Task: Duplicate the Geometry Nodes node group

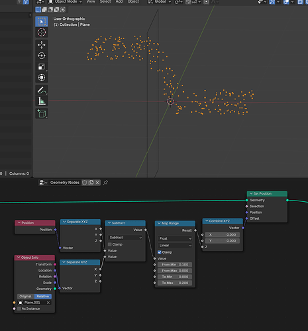Action: (91, 183)
